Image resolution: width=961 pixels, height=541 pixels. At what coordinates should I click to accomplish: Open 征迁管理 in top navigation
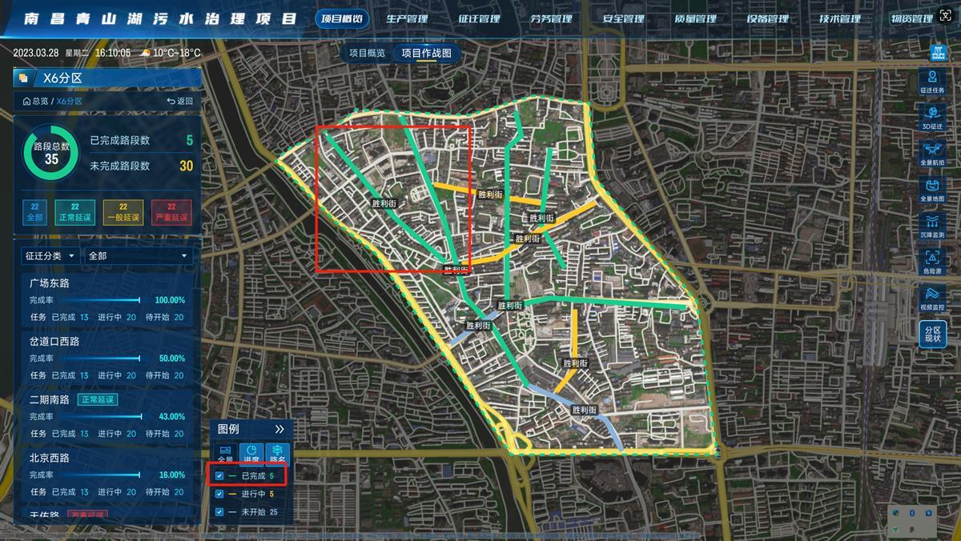point(479,18)
